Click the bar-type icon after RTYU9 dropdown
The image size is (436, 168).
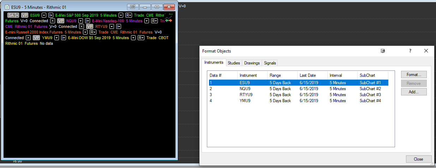[119, 26]
